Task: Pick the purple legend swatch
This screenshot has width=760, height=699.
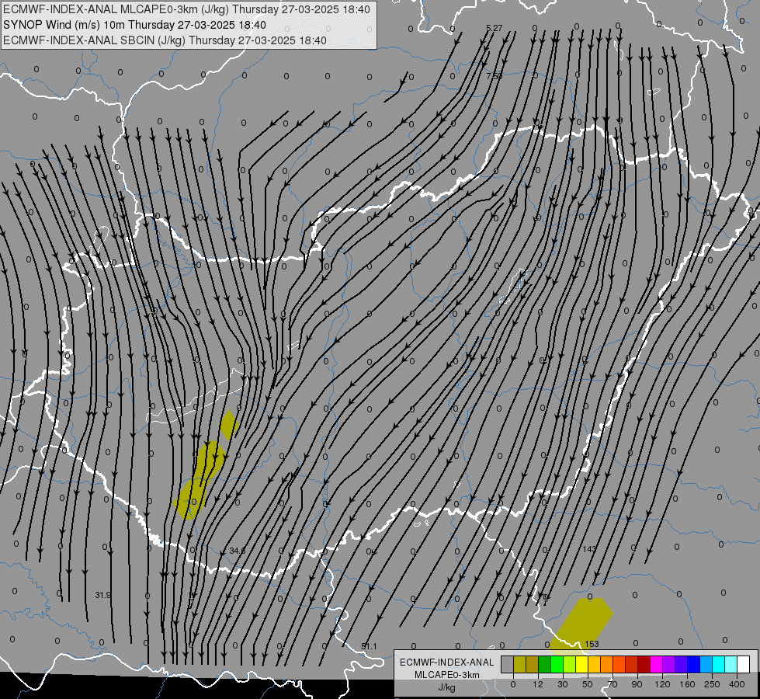Action: click(669, 664)
